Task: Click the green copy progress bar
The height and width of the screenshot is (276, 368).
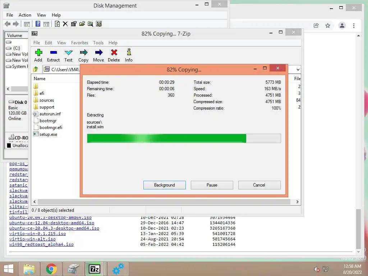Action: 184,138
